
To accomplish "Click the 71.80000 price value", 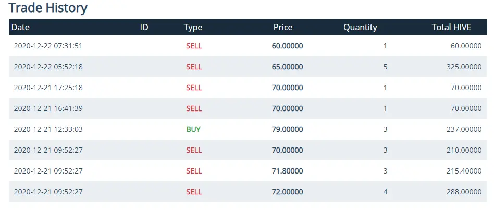I will tap(287, 171).
